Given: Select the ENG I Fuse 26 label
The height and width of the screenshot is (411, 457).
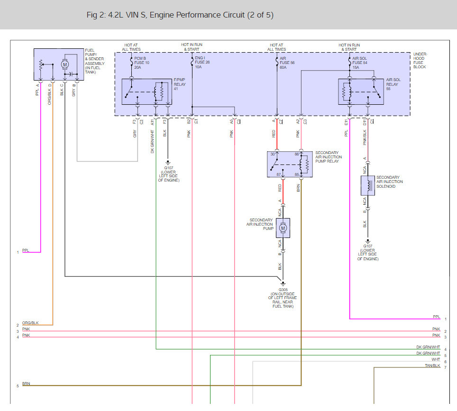Looking at the screenshot, I should coord(203,62).
